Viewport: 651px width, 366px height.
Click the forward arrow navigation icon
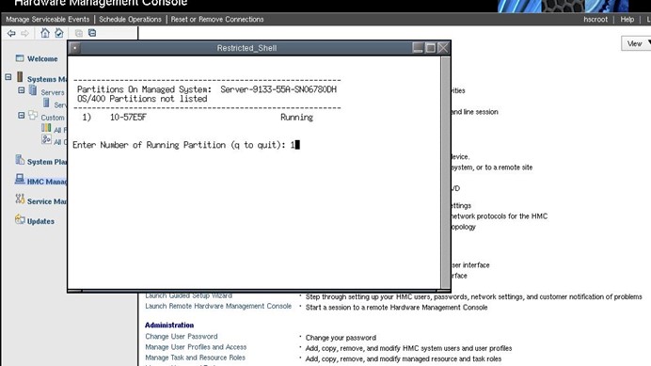[x=24, y=33]
